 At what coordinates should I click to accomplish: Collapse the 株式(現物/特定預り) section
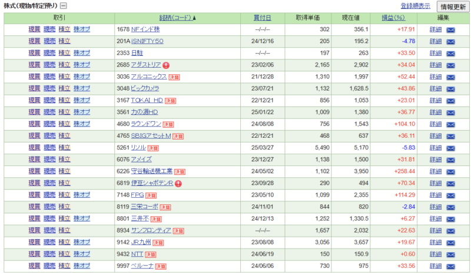(x=64, y=6)
